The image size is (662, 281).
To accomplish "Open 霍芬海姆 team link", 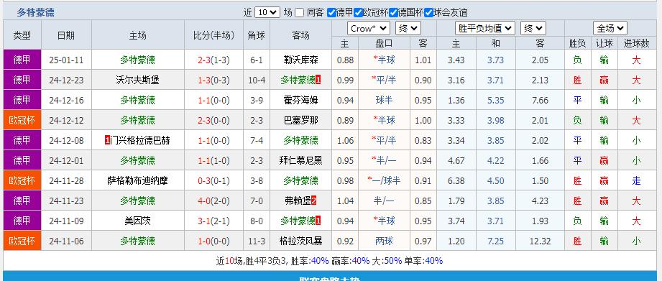I will click(300, 100).
